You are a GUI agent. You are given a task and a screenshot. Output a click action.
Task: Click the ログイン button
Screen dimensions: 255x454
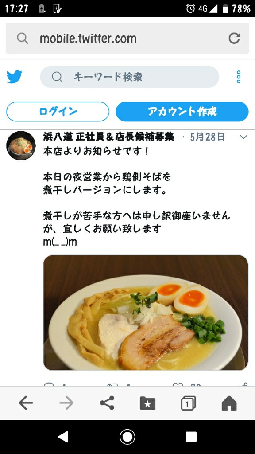[x=58, y=111]
